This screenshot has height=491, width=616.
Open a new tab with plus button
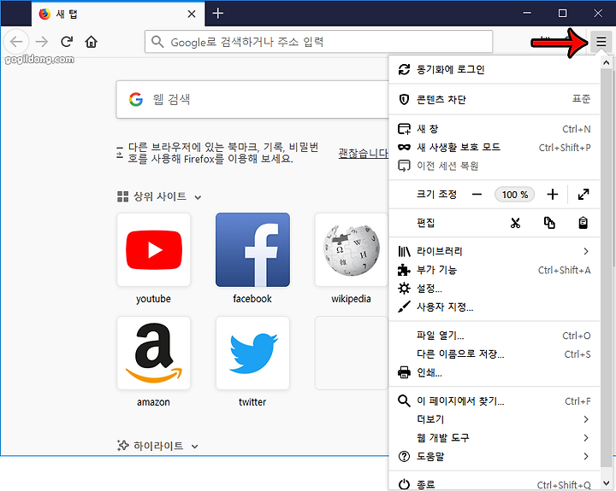tap(217, 14)
